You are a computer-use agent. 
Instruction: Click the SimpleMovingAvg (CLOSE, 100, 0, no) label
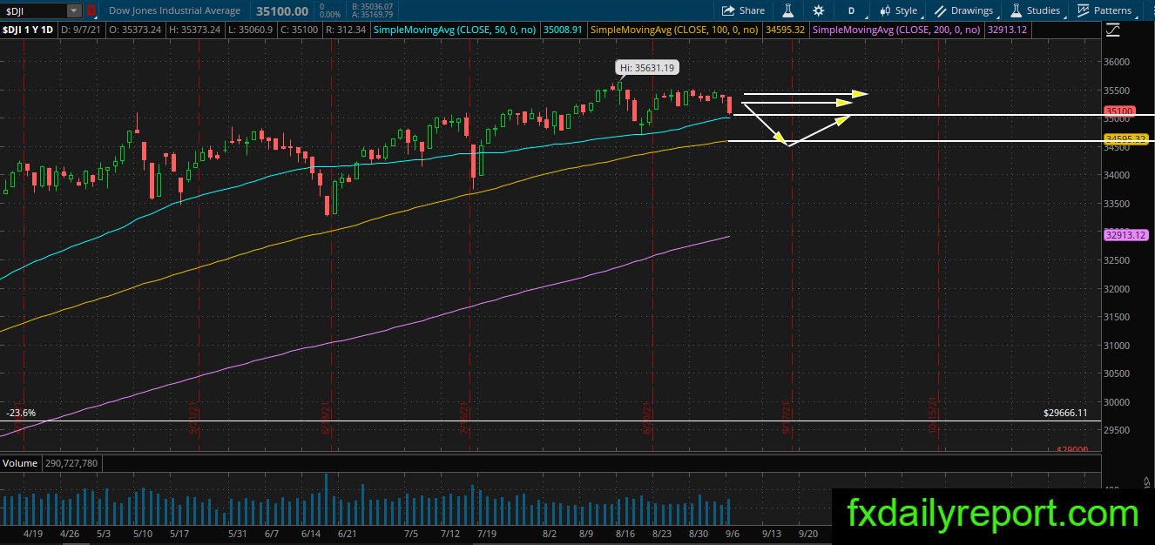(675, 30)
